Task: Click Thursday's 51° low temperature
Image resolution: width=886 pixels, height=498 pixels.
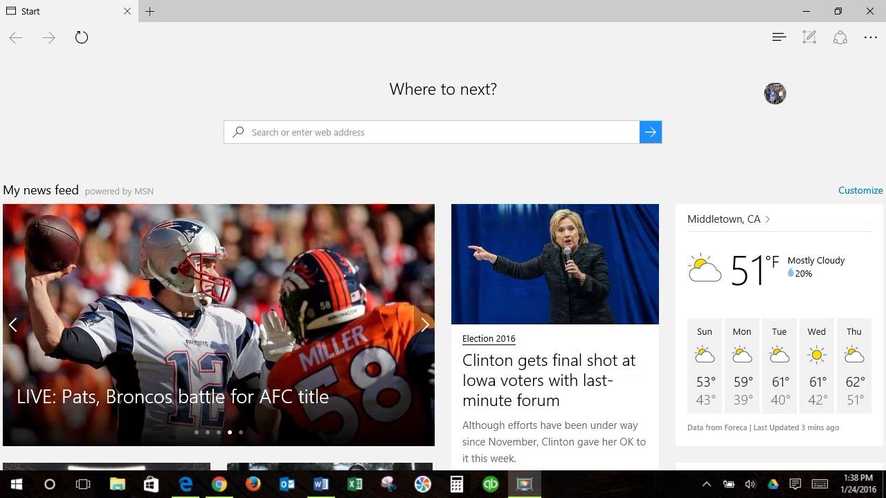Action: point(856,400)
